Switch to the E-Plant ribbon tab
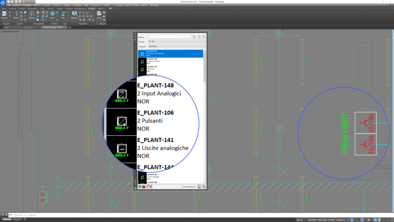The image size is (394, 222). coord(92,9)
